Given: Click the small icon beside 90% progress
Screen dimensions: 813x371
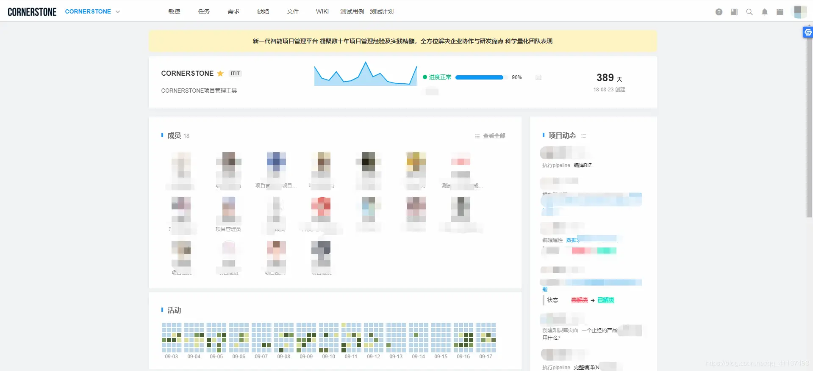Looking at the screenshot, I should [x=538, y=77].
